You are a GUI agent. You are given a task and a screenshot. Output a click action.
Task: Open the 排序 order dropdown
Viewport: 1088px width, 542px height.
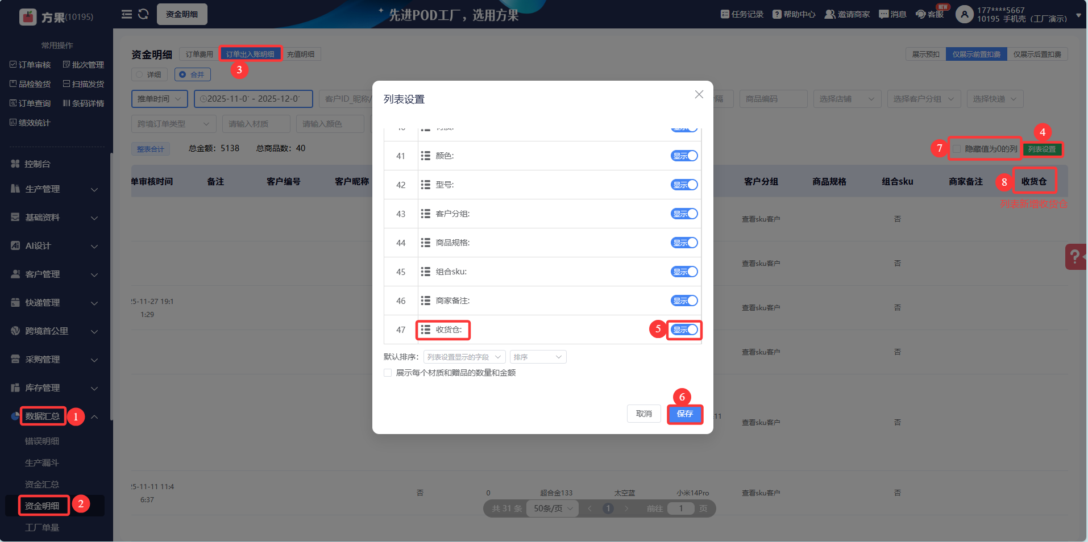pos(538,357)
